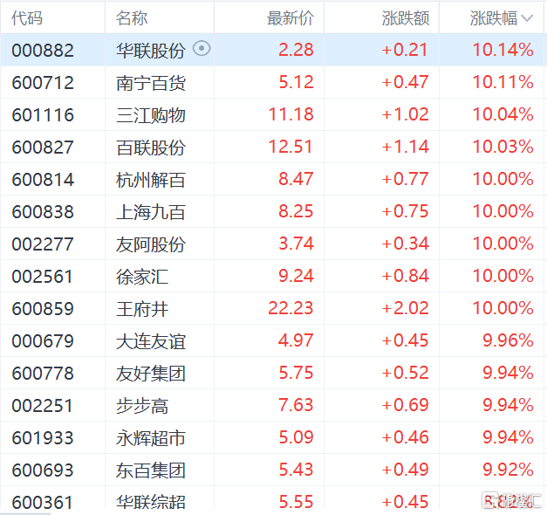547x515 pixels.
Task: Click change percent 10.03%
Action: 503,147
